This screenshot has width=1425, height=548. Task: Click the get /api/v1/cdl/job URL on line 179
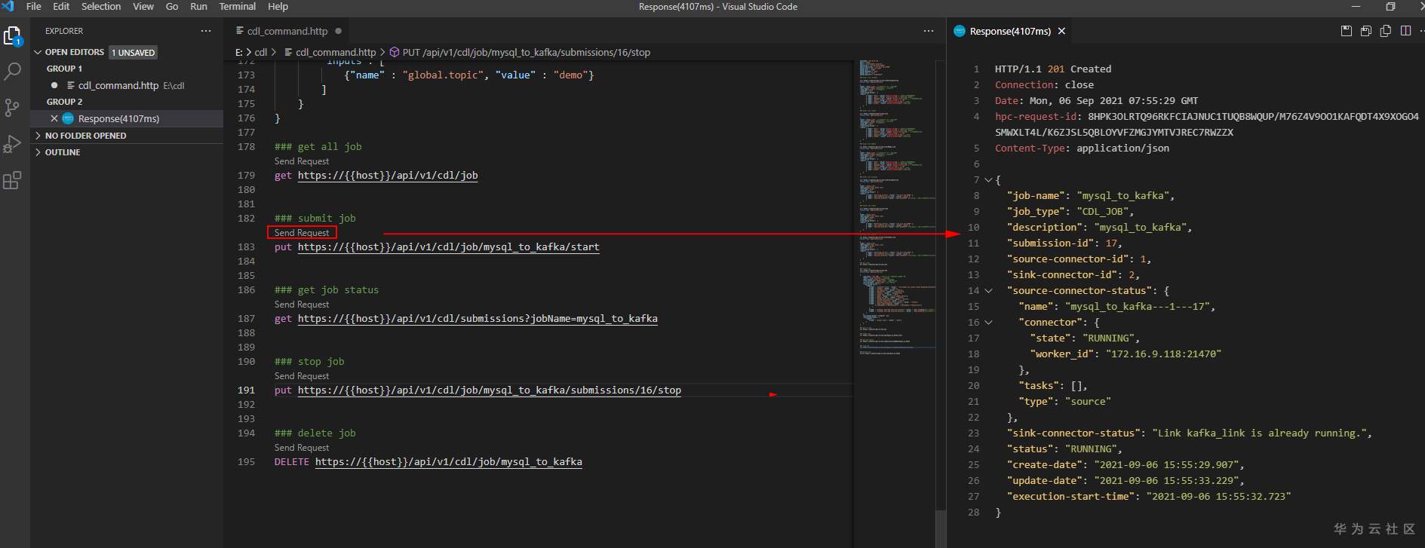coord(388,176)
